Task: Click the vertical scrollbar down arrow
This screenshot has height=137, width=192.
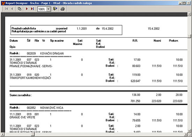Action: click(189, 131)
